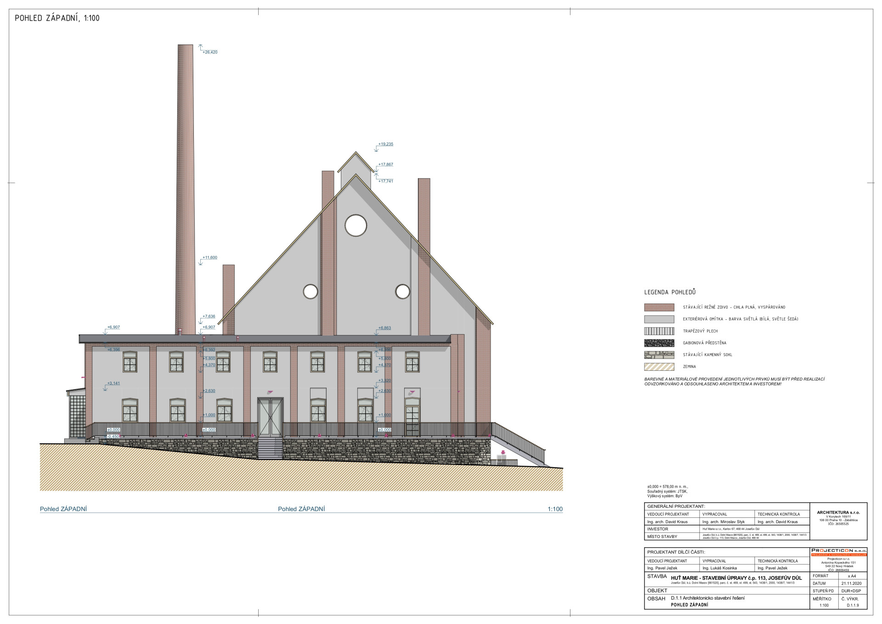
Task: Select the +11,600 elevation marker
Action: (209, 258)
